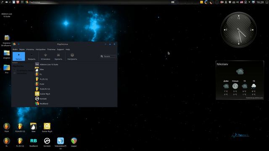Click the Guitar Rig 6 desktop shortcut
The image size is (269, 151).
(x=47, y=128)
